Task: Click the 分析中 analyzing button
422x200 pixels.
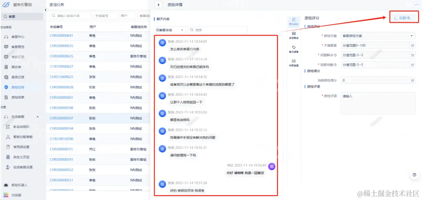Action: 404,18
